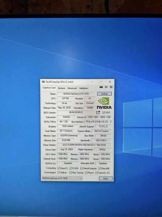Click the GPU Clock row Boost value 1683 MHz

click(x=105, y=154)
